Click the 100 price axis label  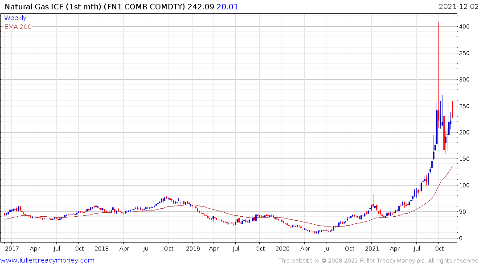pos(464,185)
